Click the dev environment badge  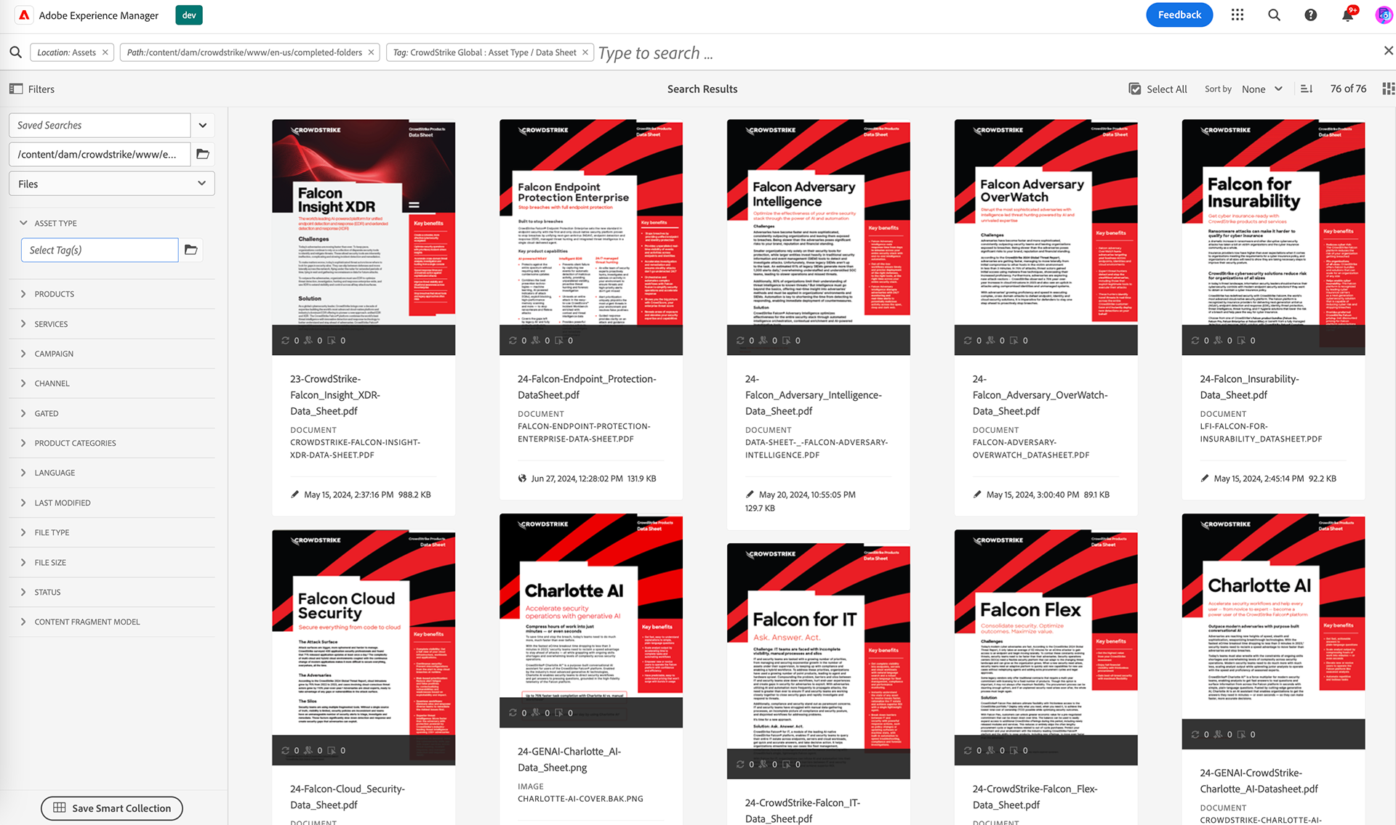coord(189,15)
